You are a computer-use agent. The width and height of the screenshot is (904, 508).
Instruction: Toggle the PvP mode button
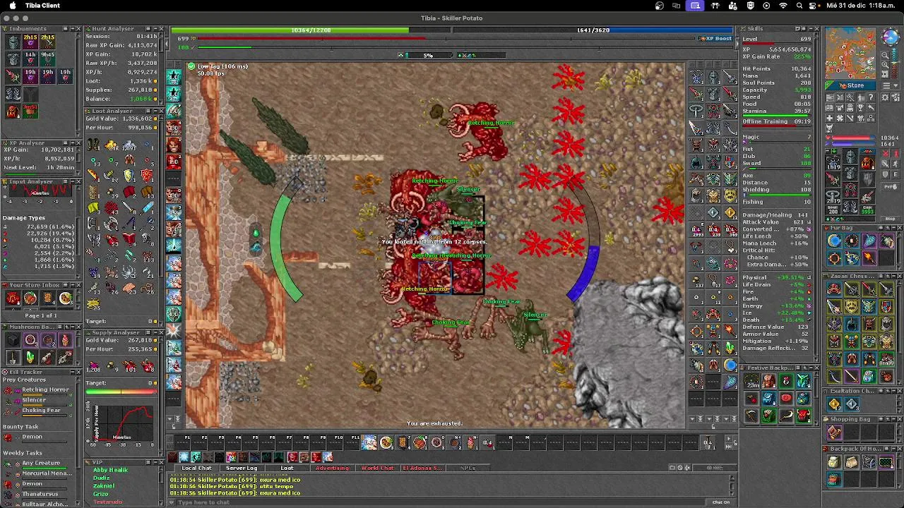pyautogui.click(x=891, y=187)
